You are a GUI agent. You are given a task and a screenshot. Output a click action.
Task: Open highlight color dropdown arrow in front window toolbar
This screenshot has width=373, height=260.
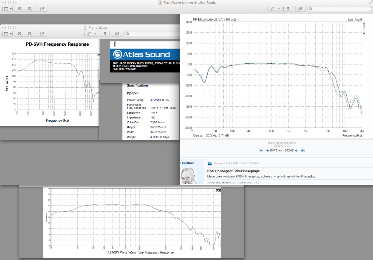pos(279,9)
